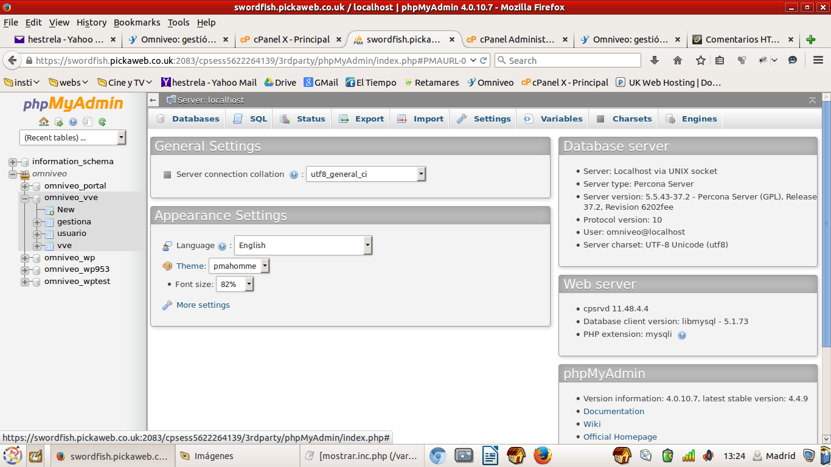Image resolution: width=831 pixels, height=467 pixels.
Task: Collapse the omniveo database group
Action: coord(13,174)
